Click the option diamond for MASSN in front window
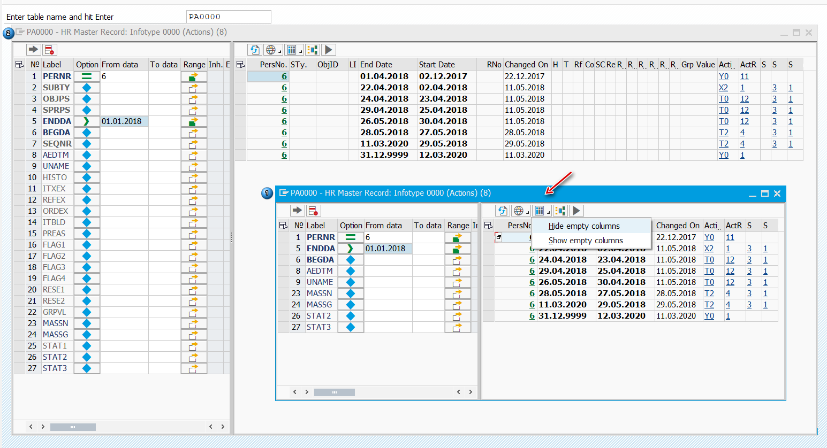Screen dimensions: 827x448 [351, 293]
